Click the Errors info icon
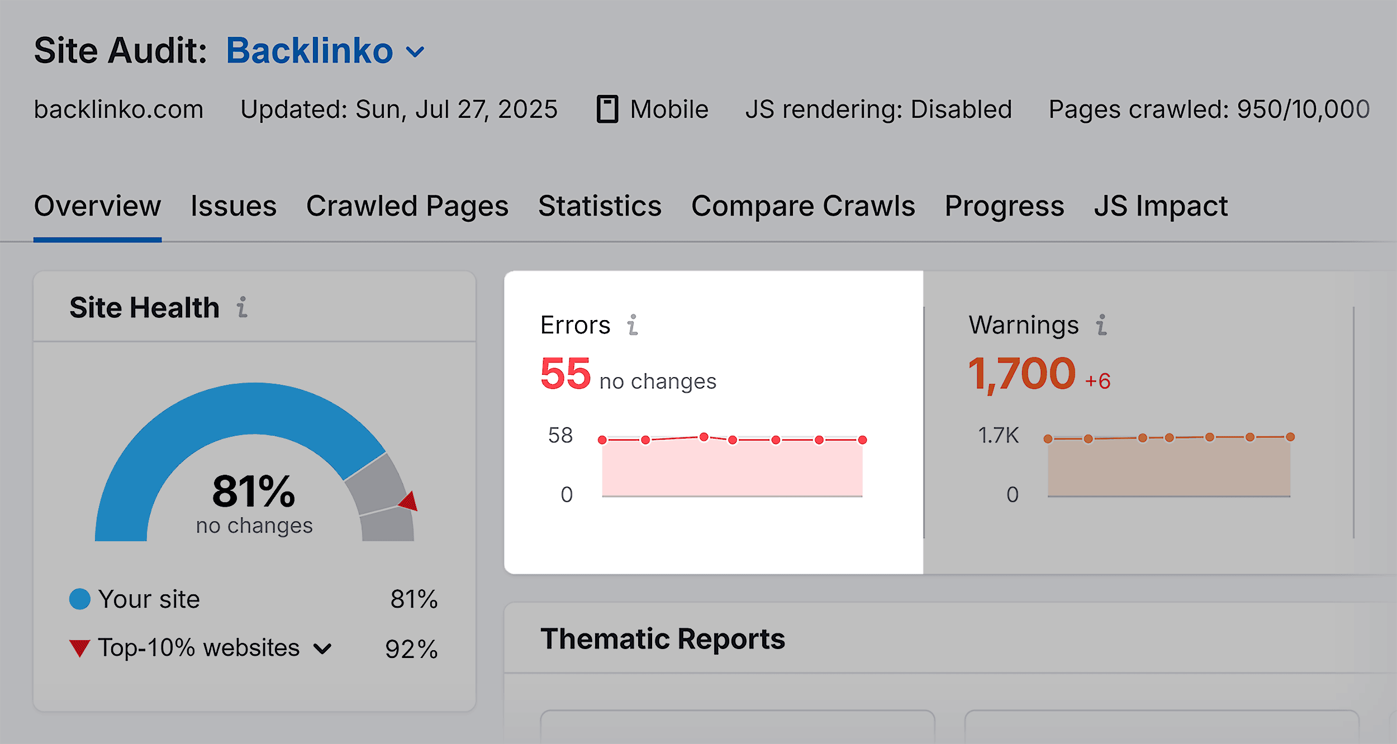This screenshot has width=1397, height=744. (x=633, y=325)
